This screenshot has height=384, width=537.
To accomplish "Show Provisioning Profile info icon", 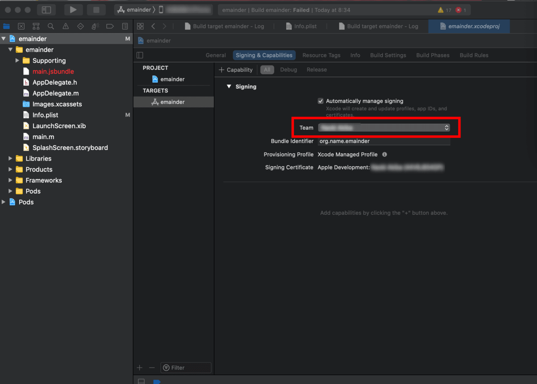I will [384, 154].
